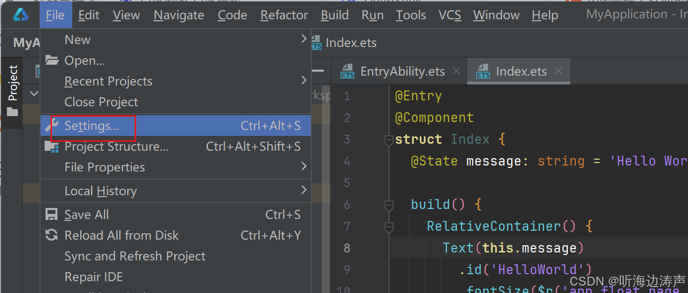Click the folder icon beside Open...
This screenshot has width=688, height=293.
coord(52,60)
